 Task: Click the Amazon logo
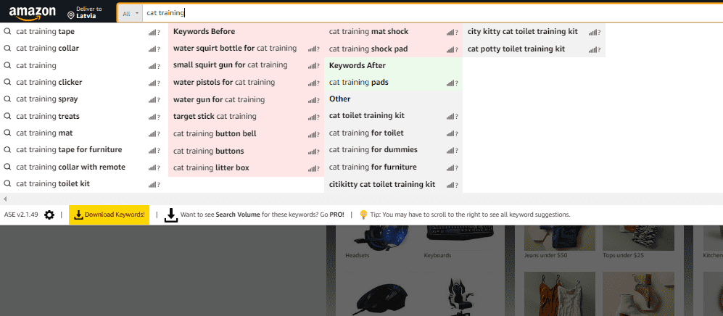[33, 13]
